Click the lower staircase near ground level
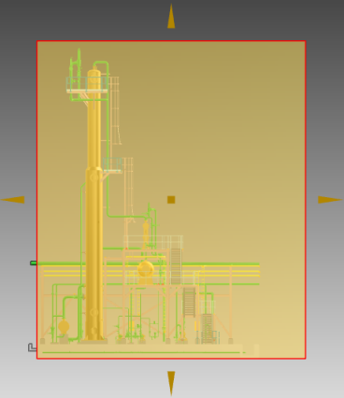The height and width of the screenshot is (398, 344). coord(208,329)
